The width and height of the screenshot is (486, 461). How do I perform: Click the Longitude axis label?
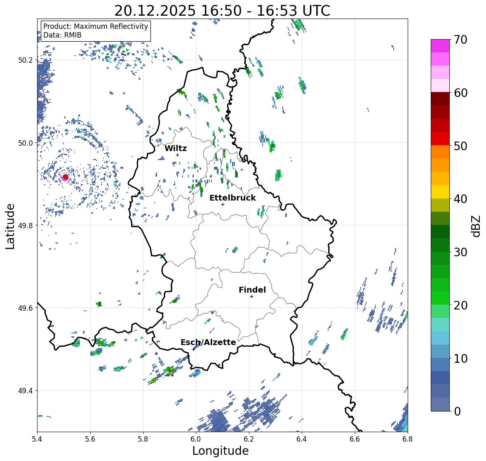pyautogui.click(x=221, y=451)
